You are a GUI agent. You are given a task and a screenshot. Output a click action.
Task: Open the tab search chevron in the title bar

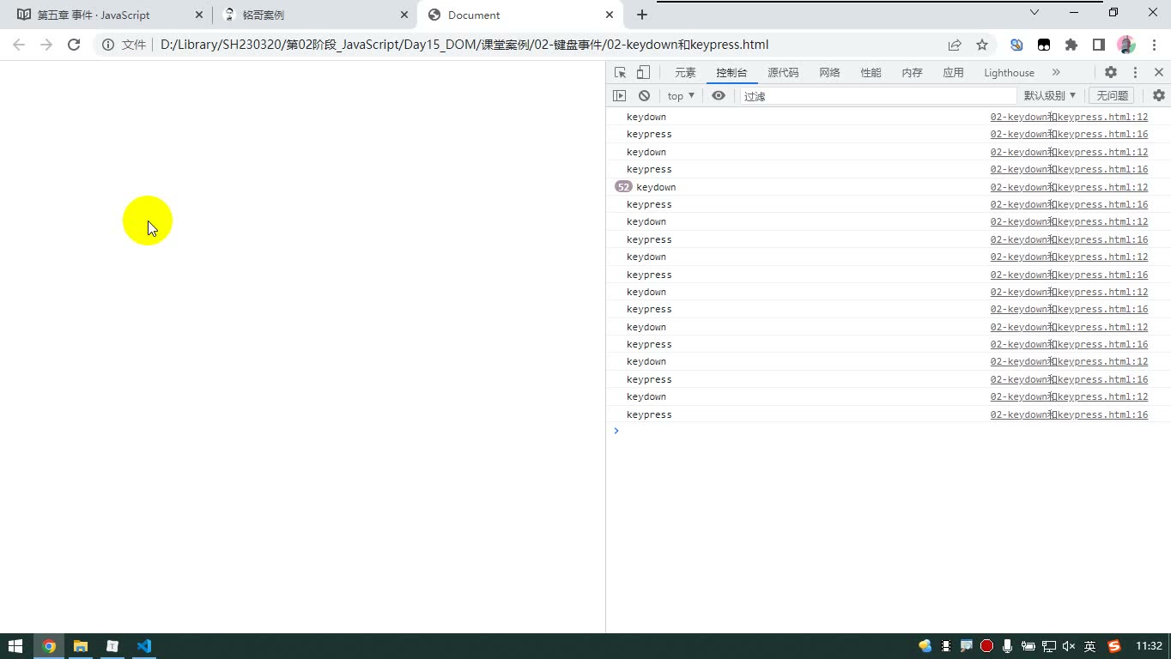[1034, 12]
